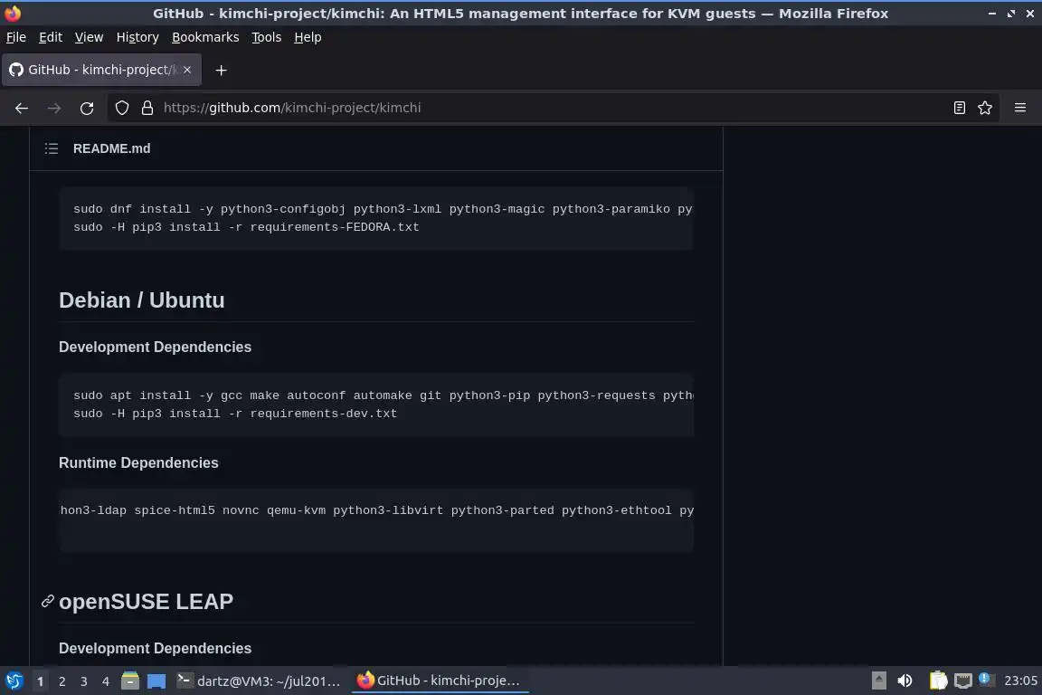The height and width of the screenshot is (695, 1042).
Task: Go back to the previous page
Action: tap(22, 108)
